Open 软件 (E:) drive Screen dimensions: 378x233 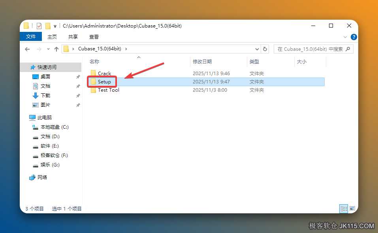pos(50,146)
